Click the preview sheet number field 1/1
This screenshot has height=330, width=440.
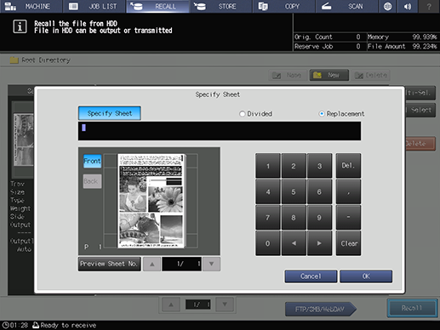pos(182,264)
